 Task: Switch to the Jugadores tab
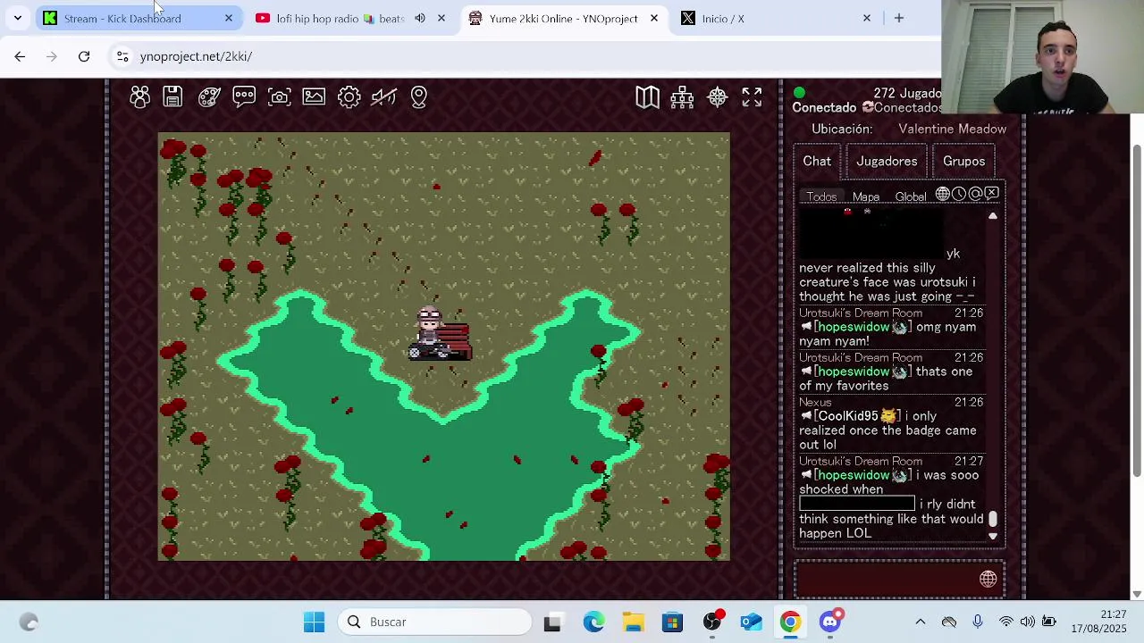(x=887, y=162)
